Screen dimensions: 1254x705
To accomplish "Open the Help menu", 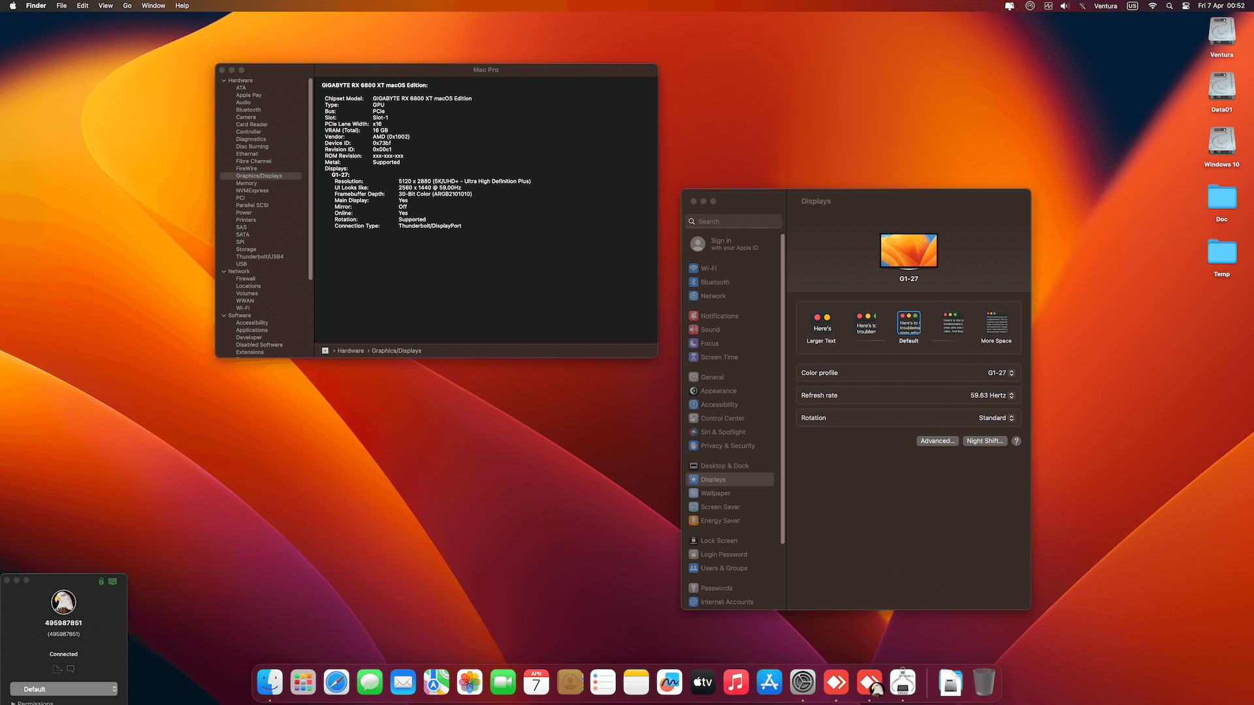I will click(x=182, y=6).
